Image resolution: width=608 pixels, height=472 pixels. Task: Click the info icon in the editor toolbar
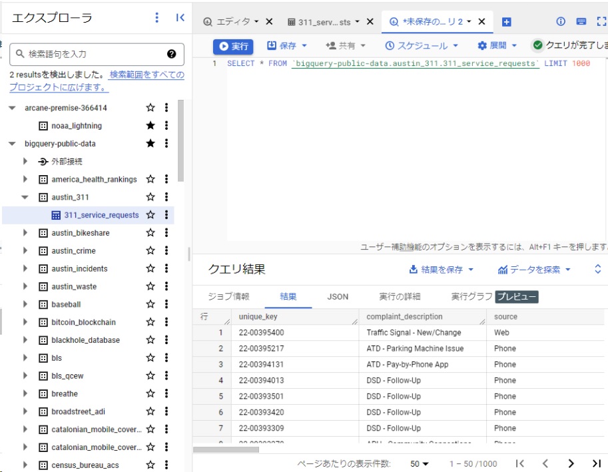click(x=559, y=21)
